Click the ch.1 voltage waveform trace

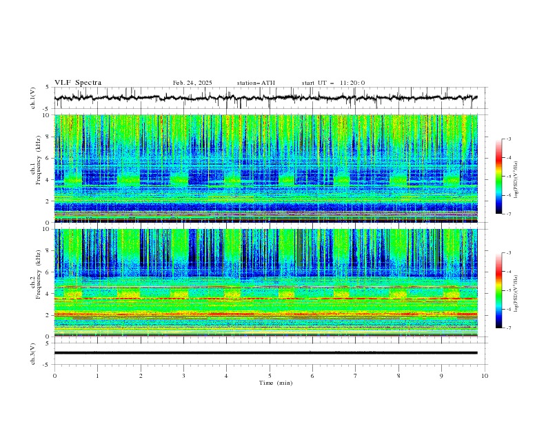pyautogui.click(x=265, y=98)
